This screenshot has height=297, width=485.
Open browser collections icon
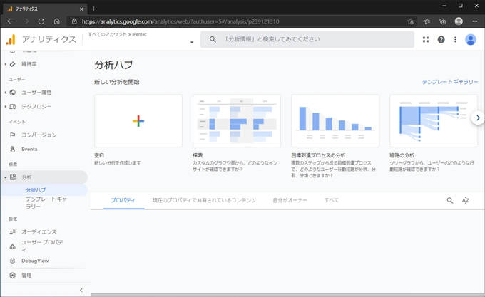coord(443,21)
